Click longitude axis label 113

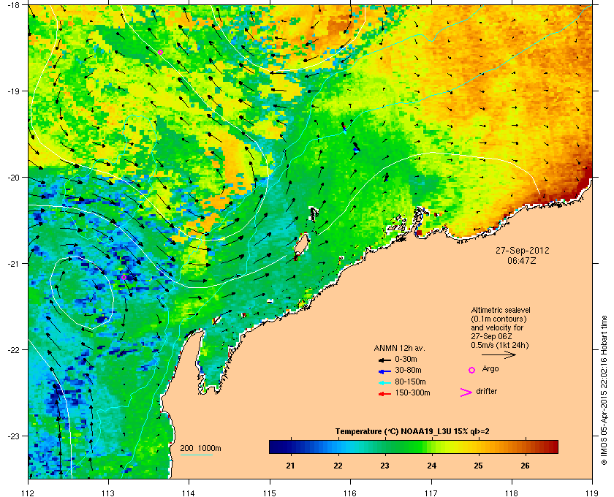[x=108, y=493]
